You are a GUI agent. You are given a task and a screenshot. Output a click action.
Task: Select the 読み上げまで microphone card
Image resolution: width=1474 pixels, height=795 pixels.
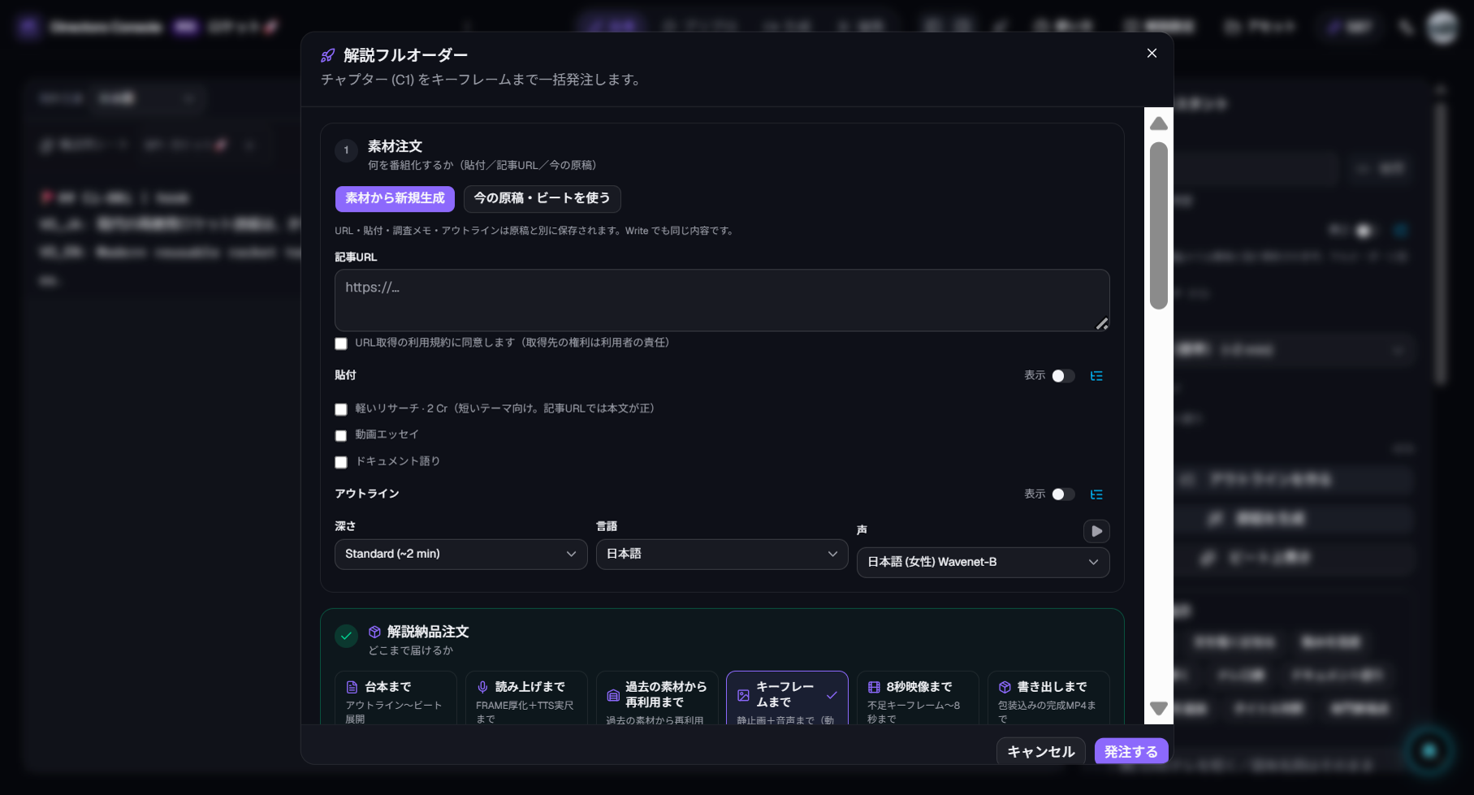click(526, 698)
